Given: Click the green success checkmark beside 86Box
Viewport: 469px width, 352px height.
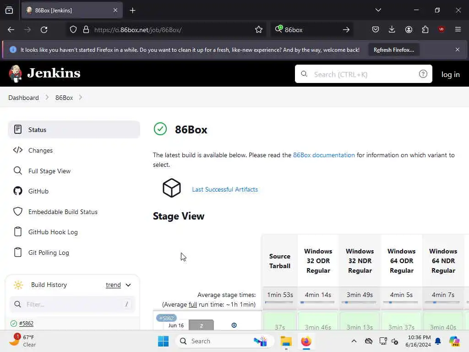Looking at the screenshot, I should click(x=160, y=129).
